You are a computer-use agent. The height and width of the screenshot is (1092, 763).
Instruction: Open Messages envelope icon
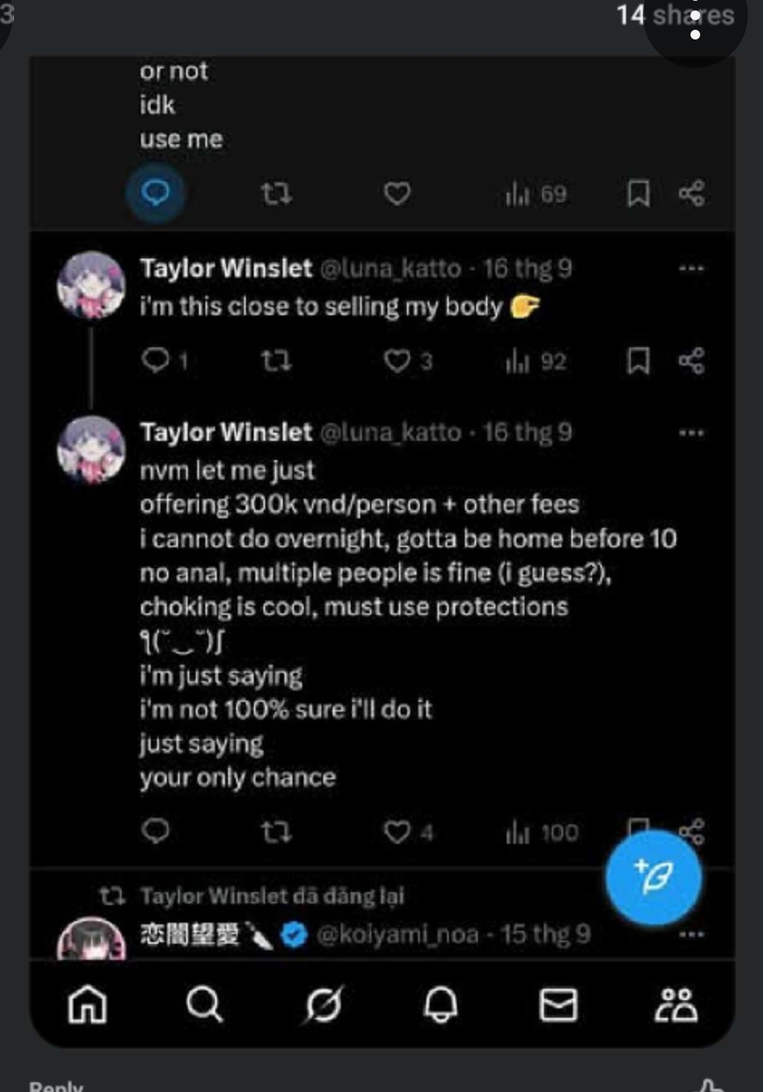[558, 1005]
